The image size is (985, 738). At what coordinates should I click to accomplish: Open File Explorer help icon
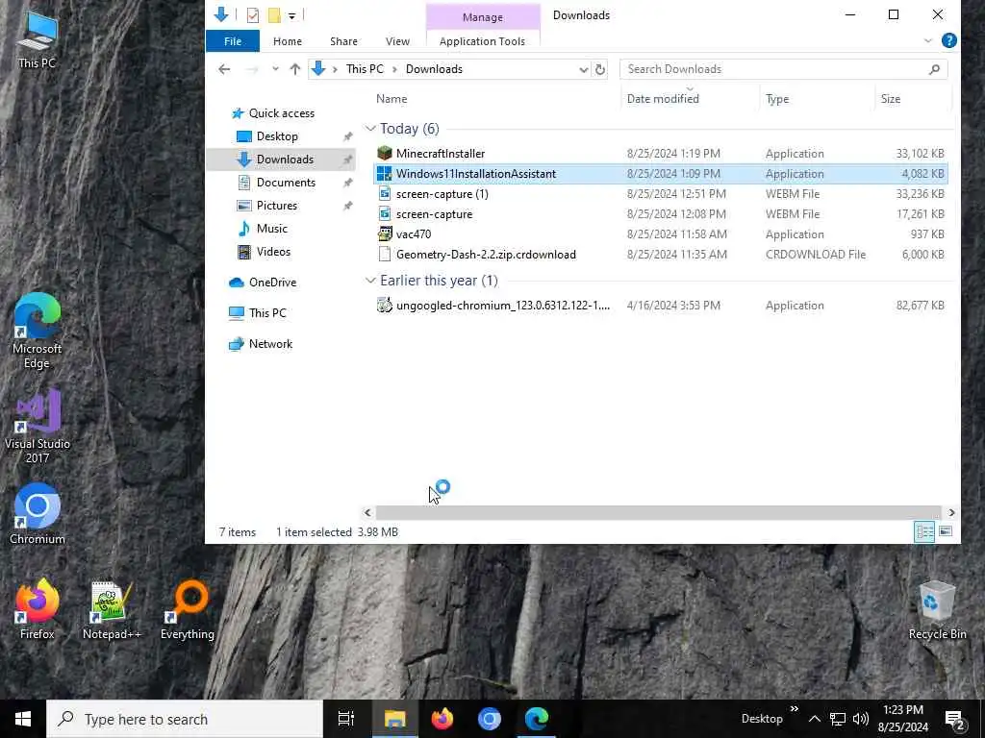pos(949,40)
